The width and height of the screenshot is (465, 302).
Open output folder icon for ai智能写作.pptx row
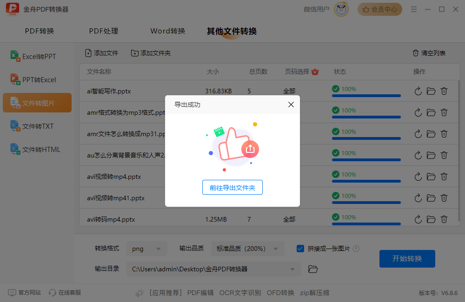(431, 91)
